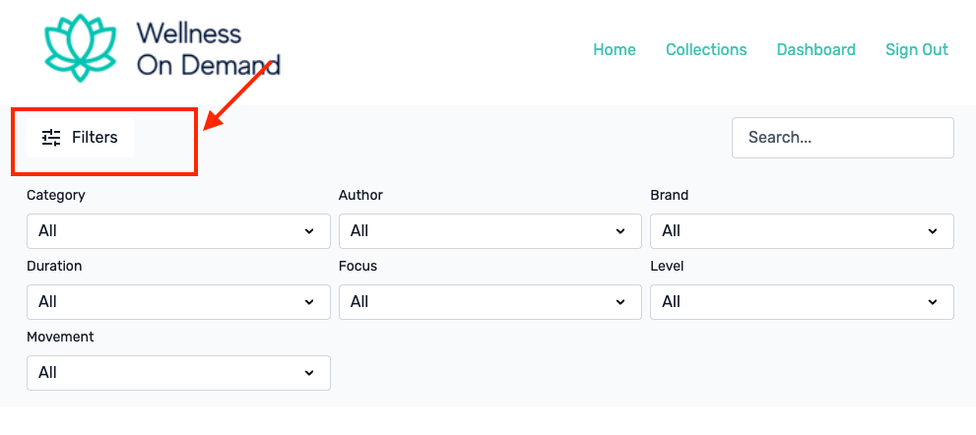Image resolution: width=976 pixels, height=435 pixels.
Task: Open the Author dropdown
Action: click(x=489, y=231)
